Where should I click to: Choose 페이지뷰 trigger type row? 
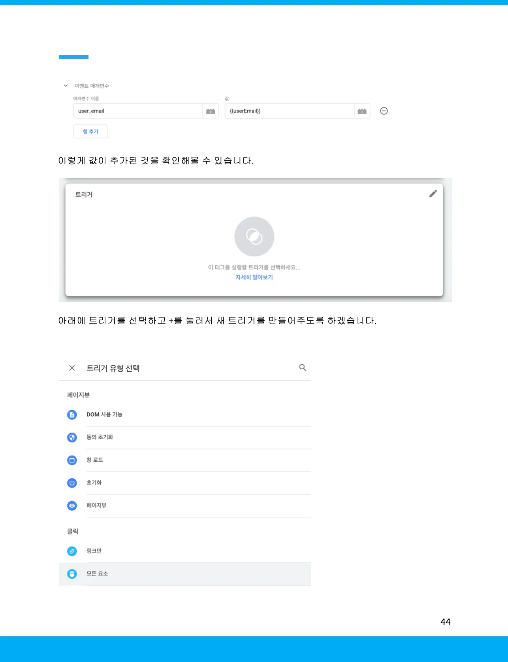click(185, 506)
